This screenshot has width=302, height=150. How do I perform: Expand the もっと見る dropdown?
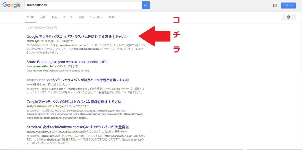97,17
